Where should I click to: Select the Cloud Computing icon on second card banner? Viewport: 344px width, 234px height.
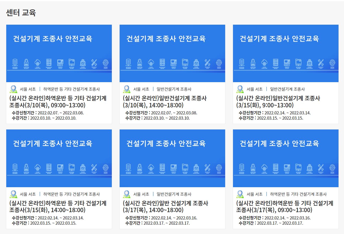152,62
